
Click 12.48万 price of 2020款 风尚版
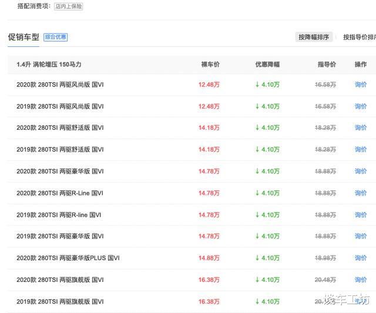[209, 85]
